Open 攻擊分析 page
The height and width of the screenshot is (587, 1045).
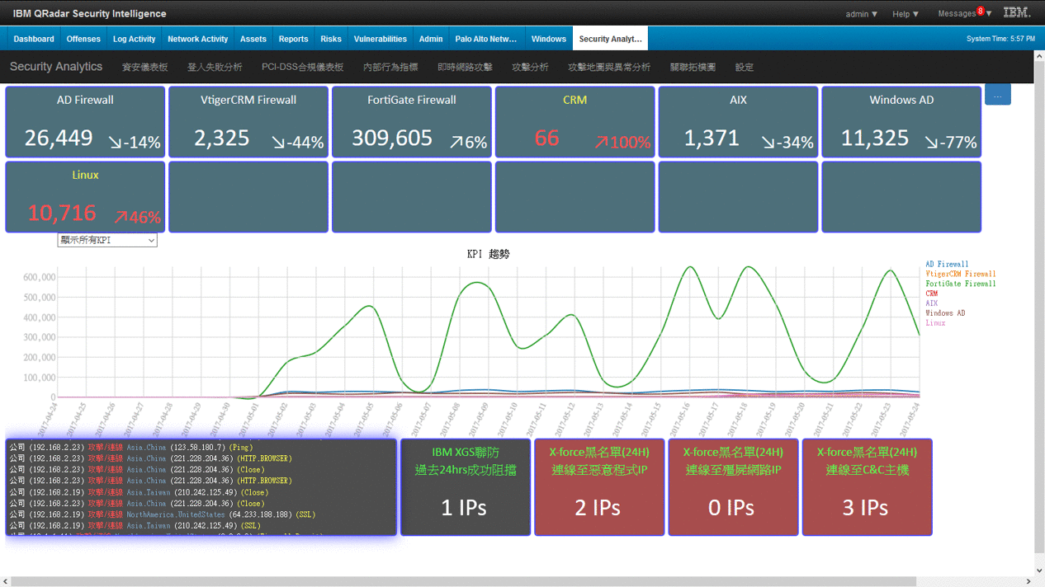click(x=530, y=67)
